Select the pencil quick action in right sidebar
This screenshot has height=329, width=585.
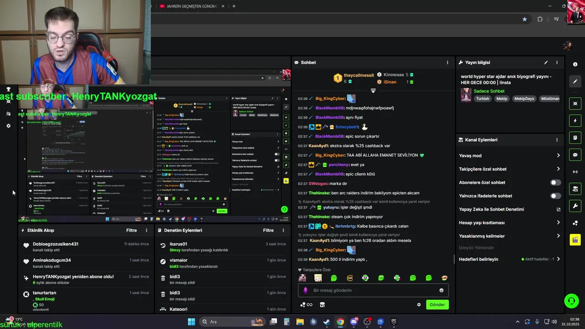pyautogui.click(x=575, y=81)
